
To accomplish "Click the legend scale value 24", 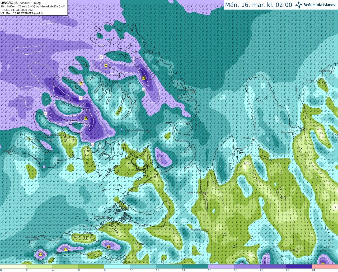I will pos(313,270).
